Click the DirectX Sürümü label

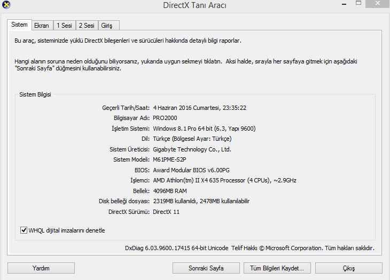pos(129,212)
